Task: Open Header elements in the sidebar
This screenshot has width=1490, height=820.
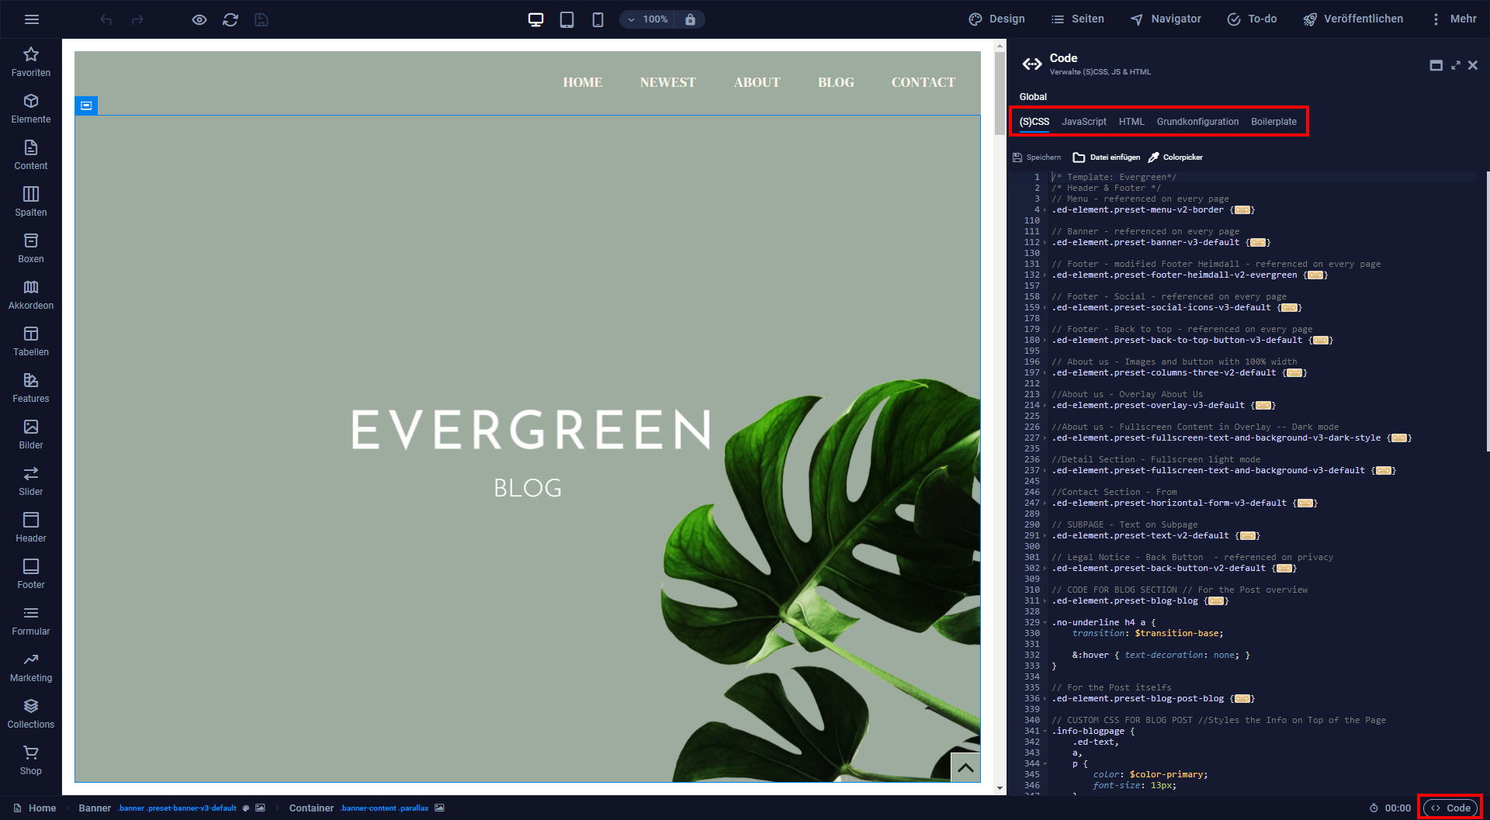Action: (31, 528)
